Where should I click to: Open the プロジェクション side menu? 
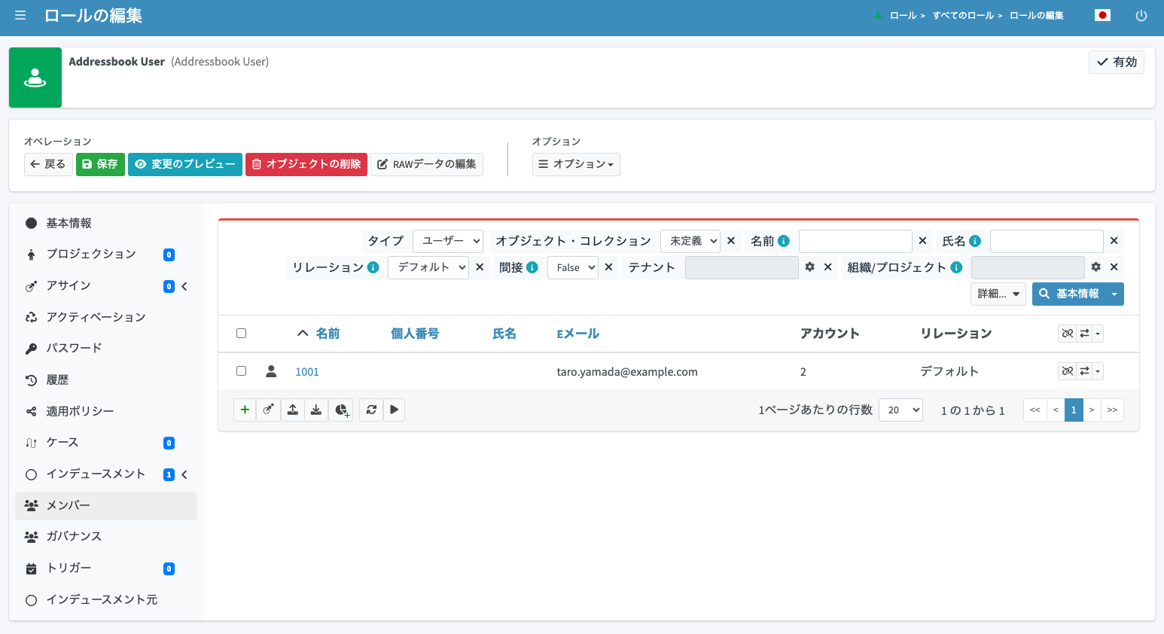click(106, 254)
